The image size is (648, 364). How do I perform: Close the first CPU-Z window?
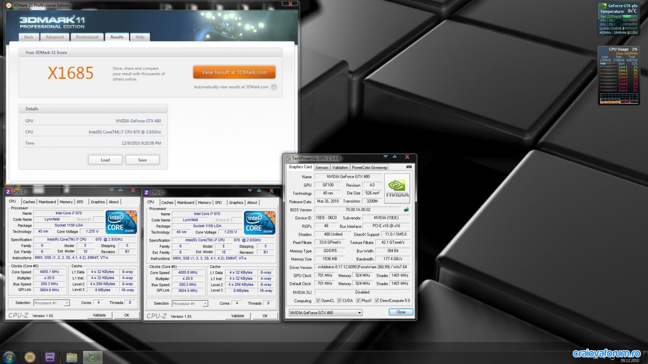(133, 190)
